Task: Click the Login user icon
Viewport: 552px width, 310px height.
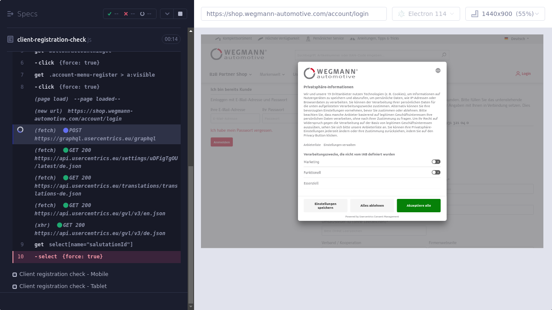Action: pyautogui.click(x=518, y=74)
